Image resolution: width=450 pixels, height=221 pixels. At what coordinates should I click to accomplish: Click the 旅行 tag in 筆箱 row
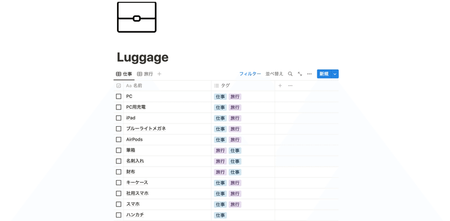[x=220, y=150]
